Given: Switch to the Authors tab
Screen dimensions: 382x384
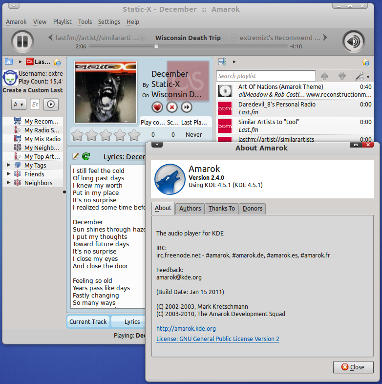Looking at the screenshot, I should (190, 209).
